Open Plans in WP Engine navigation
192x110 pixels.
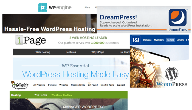tap(87, 7)
